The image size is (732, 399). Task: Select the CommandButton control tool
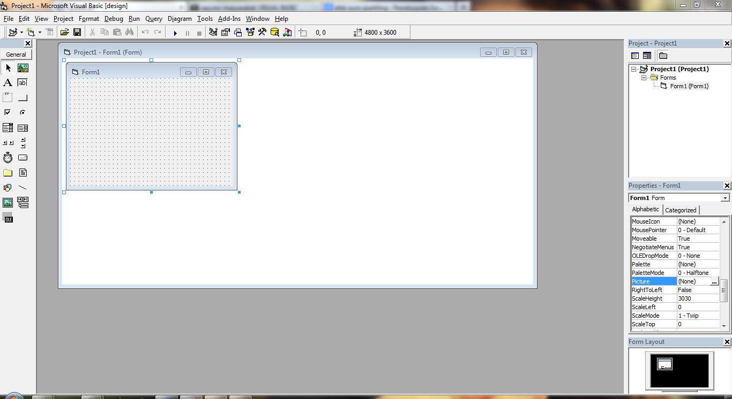click(23, 98)
